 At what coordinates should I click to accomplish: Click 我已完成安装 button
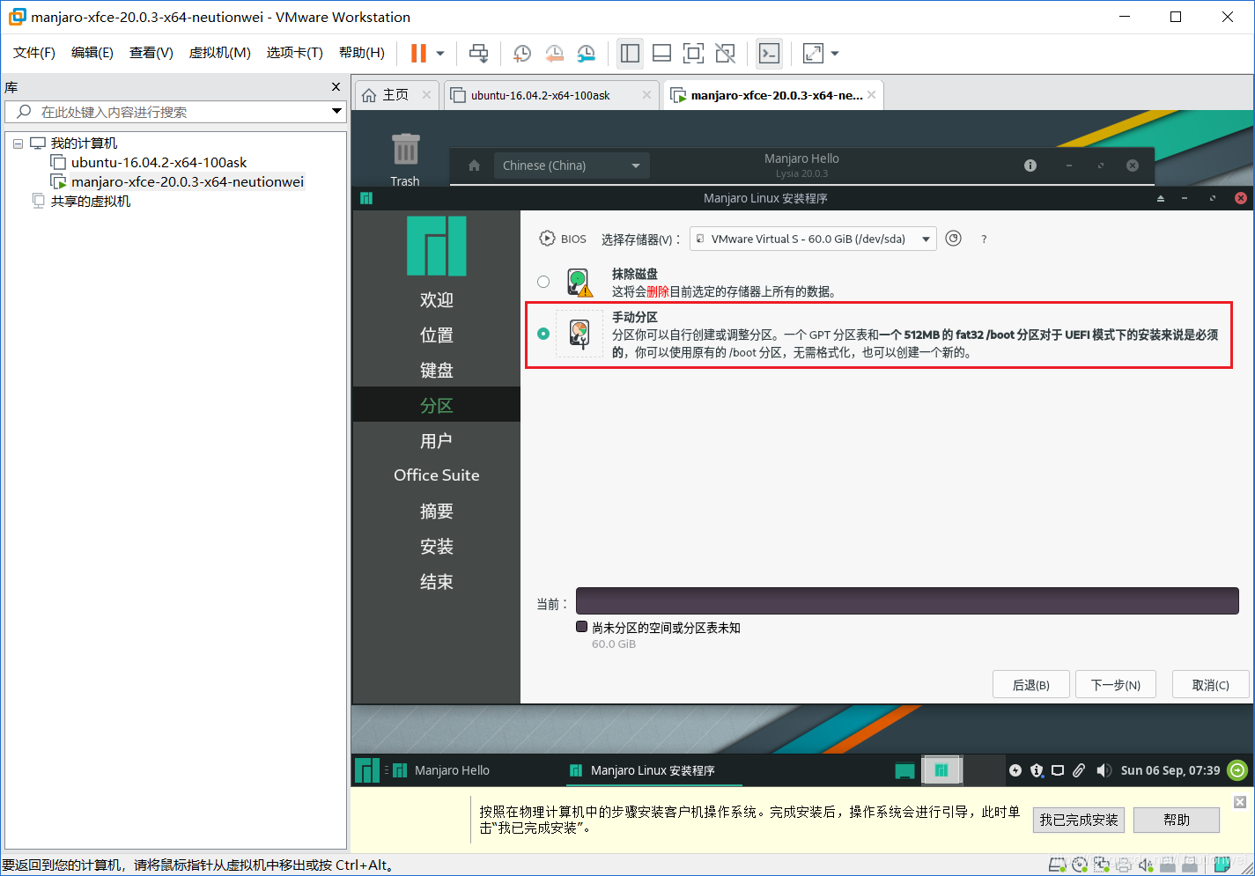tap(1079, 820)
